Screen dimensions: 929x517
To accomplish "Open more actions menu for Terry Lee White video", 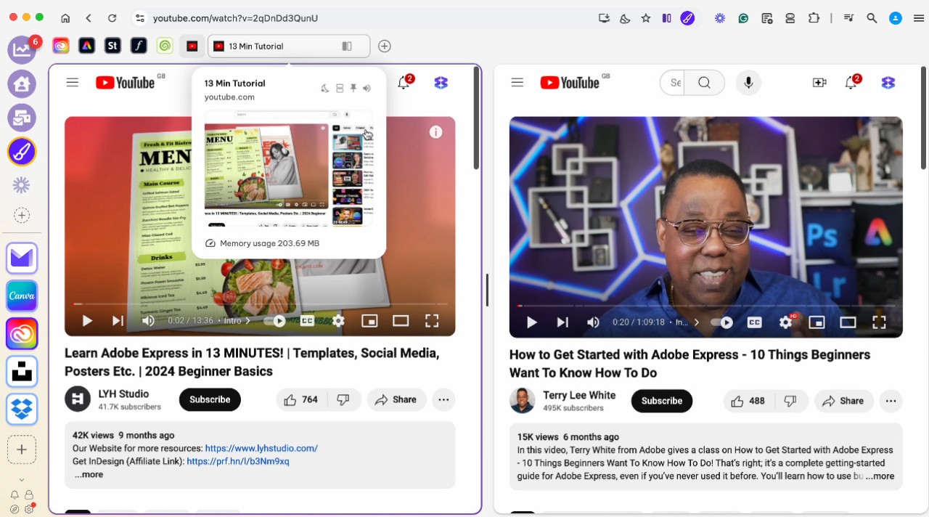I will (891, 401).
